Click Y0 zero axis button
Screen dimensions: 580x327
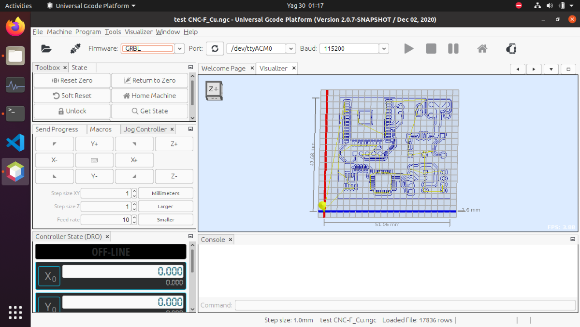[49, 304]
